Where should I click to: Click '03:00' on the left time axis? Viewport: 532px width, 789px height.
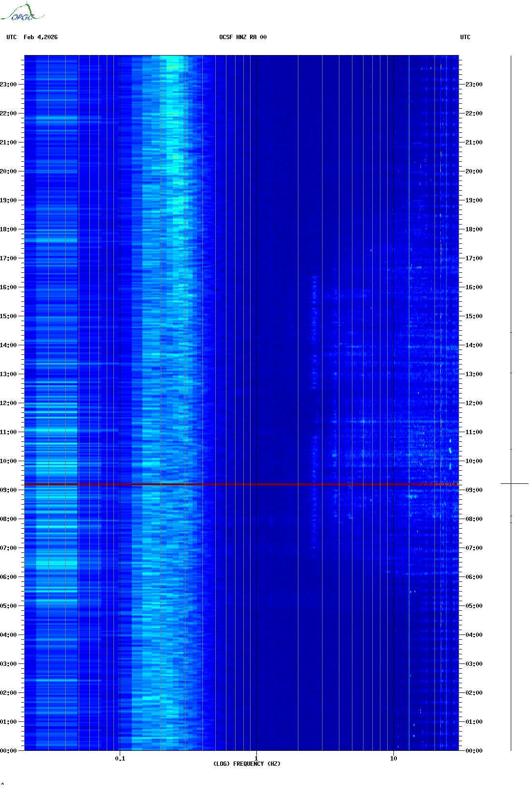click(8, 664)
